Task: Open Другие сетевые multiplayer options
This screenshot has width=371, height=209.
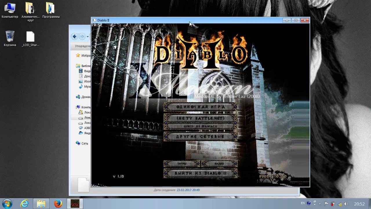Action: click(201, 136)
